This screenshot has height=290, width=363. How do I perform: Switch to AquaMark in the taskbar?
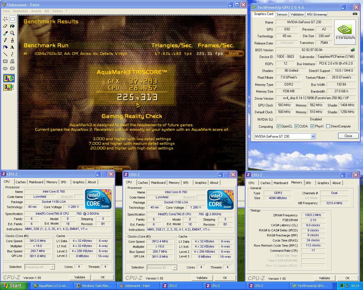click(52, 286)
